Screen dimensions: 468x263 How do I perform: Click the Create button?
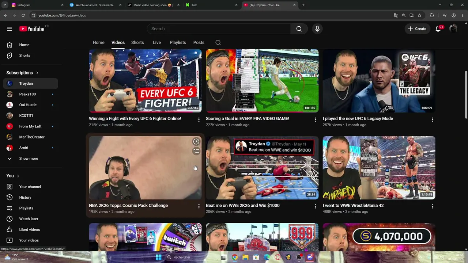[x=417, y=29]
